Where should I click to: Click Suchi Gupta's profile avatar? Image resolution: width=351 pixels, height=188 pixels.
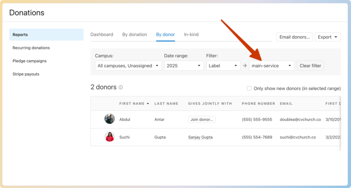point(110,137)
